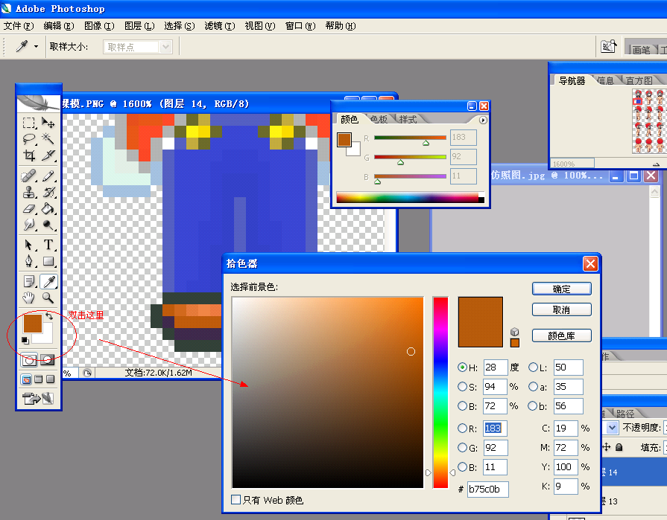Open the 滤镜(T) menu
Screen dimensions: 667x520
pyautogui.click(x=220, y=26)
